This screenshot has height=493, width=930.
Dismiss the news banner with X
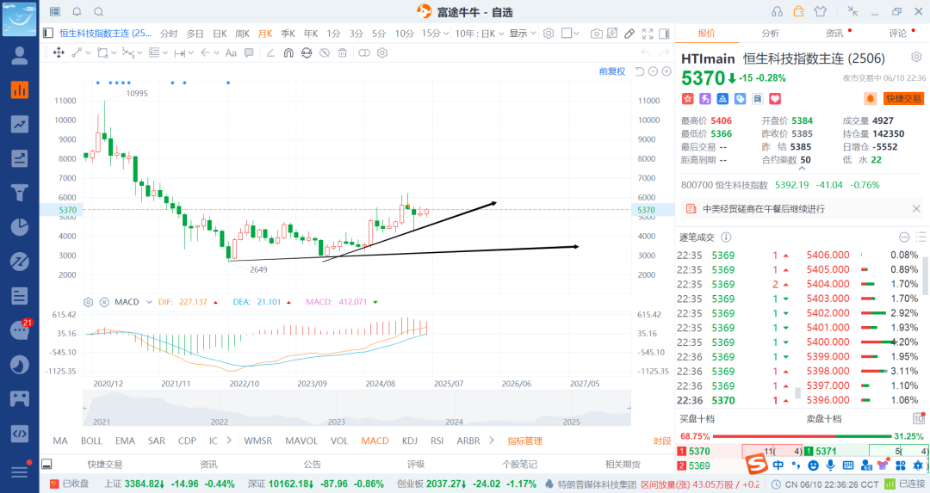[x=916, y=208]
